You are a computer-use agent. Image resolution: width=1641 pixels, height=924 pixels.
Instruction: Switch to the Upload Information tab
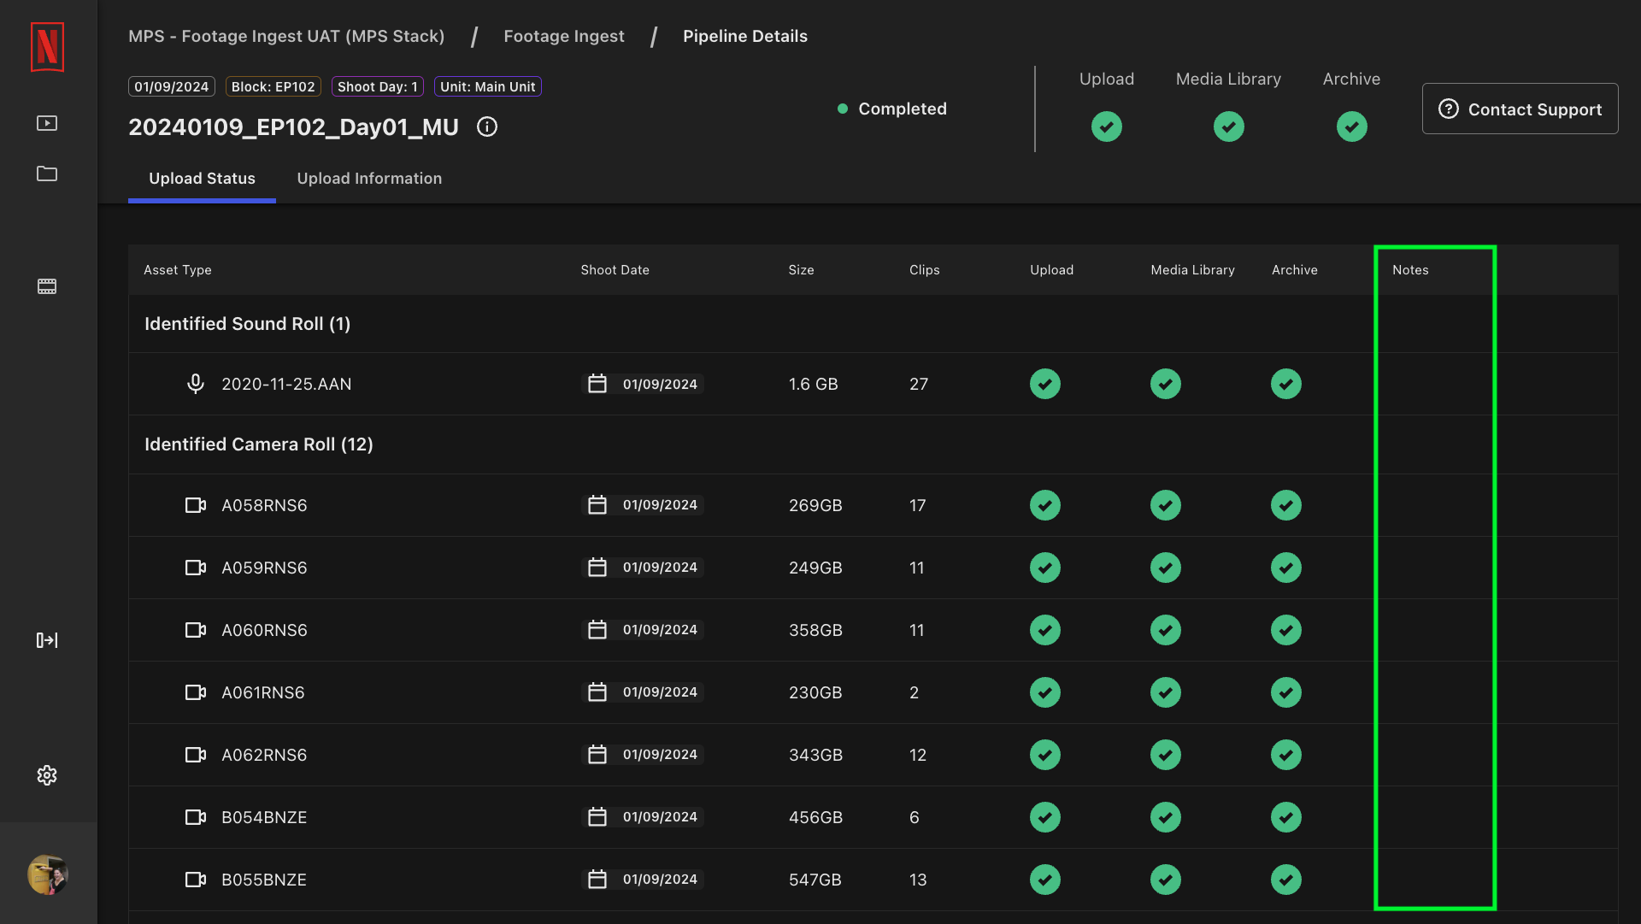(x=369, y=179)
